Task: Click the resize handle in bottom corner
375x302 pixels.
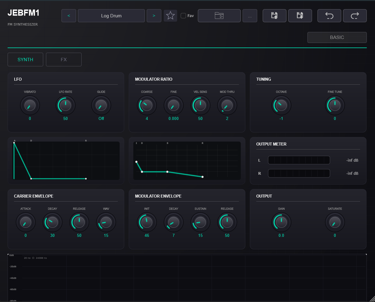Action: coord(372,299)
